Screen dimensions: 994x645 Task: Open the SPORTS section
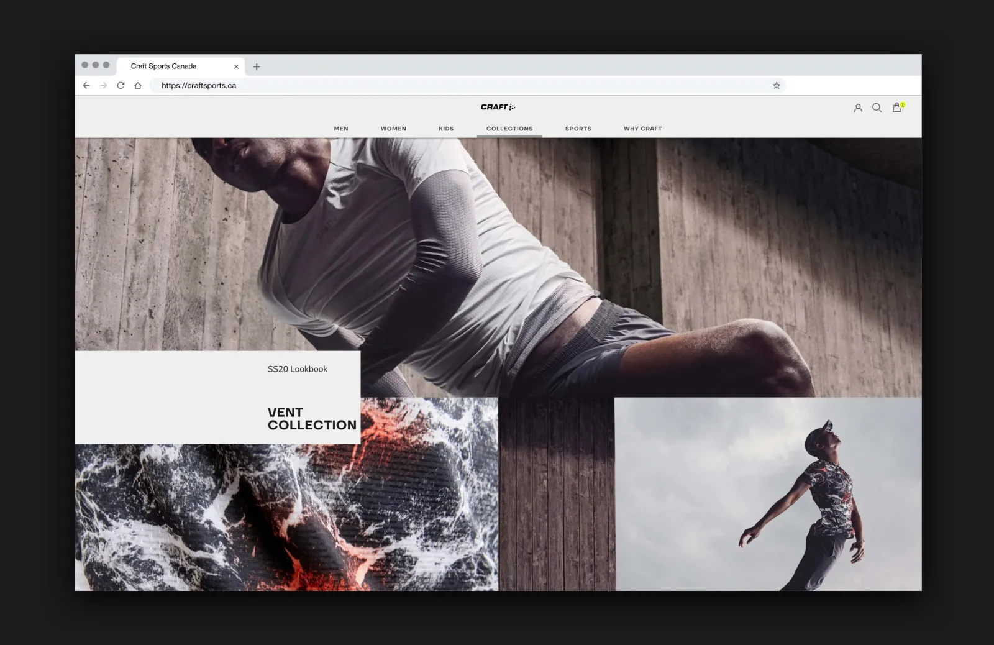(578, 129)
